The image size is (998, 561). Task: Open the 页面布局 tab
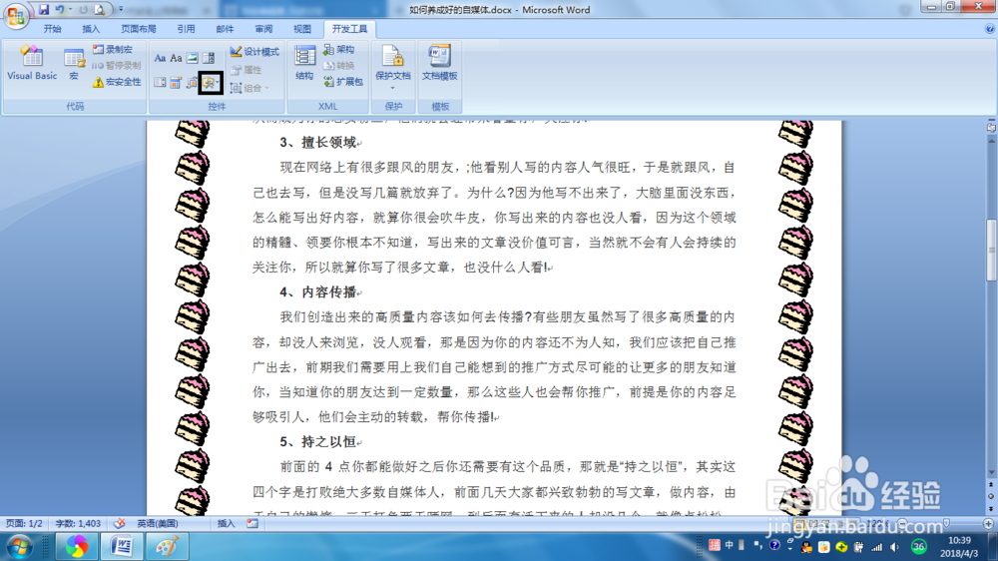[138, 29]
